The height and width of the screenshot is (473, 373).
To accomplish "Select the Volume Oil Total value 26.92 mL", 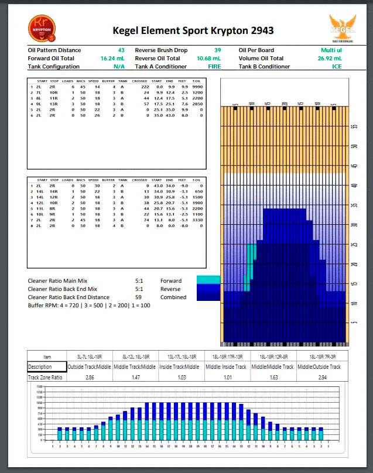I will 330,58.
